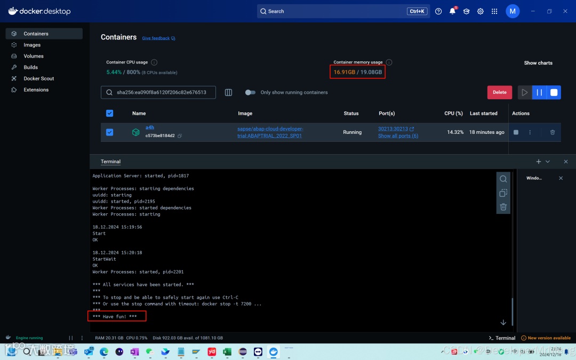The height and width of the screenshot is (360, 576).
Task: Close the Terminal panel
Action: point(566,162)
